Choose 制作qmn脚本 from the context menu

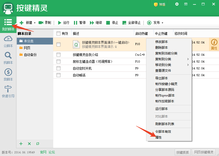[x=169, y=96]
